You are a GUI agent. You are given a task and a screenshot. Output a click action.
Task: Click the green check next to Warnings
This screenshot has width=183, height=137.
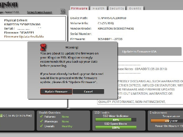coord(41,121)
